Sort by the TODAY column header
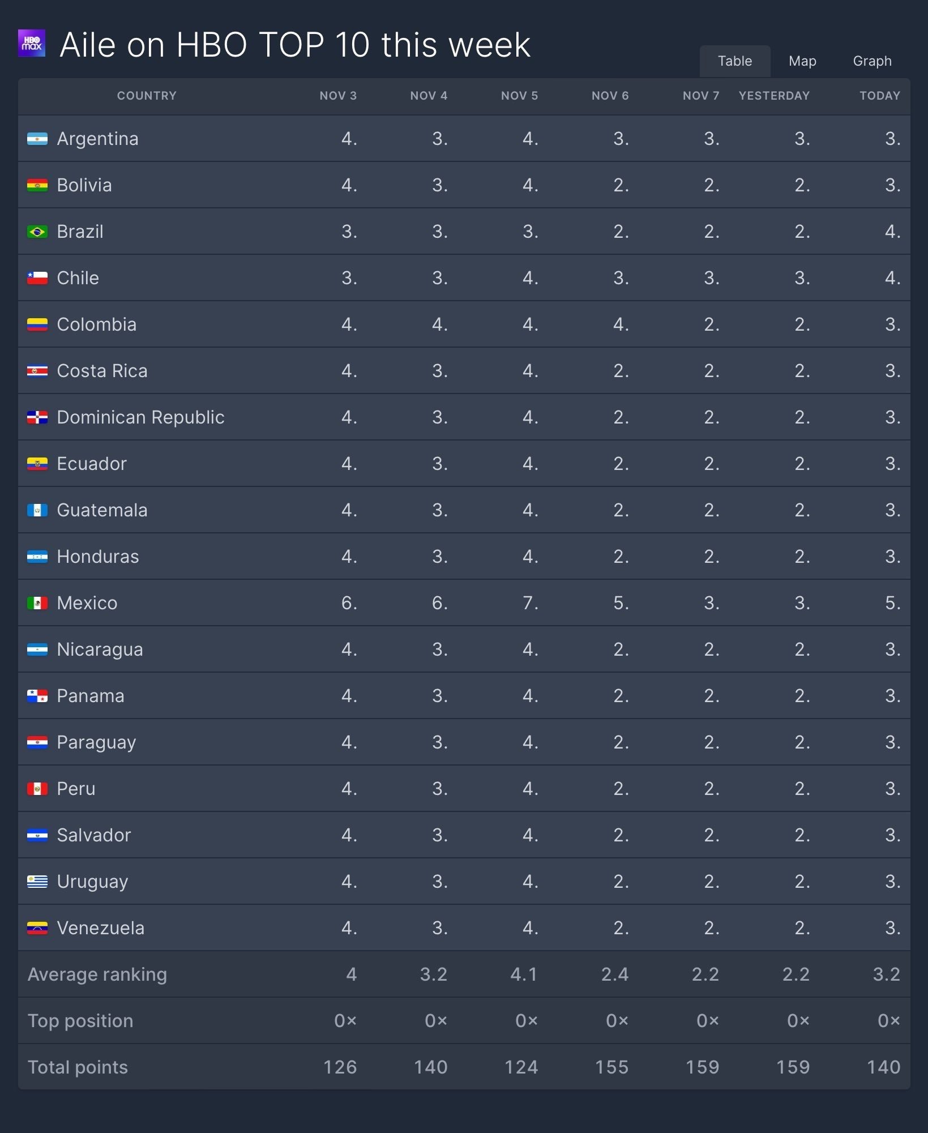The height and width of the screenshot is (1133, 928). pyautogui.click(x=879, y=96)
